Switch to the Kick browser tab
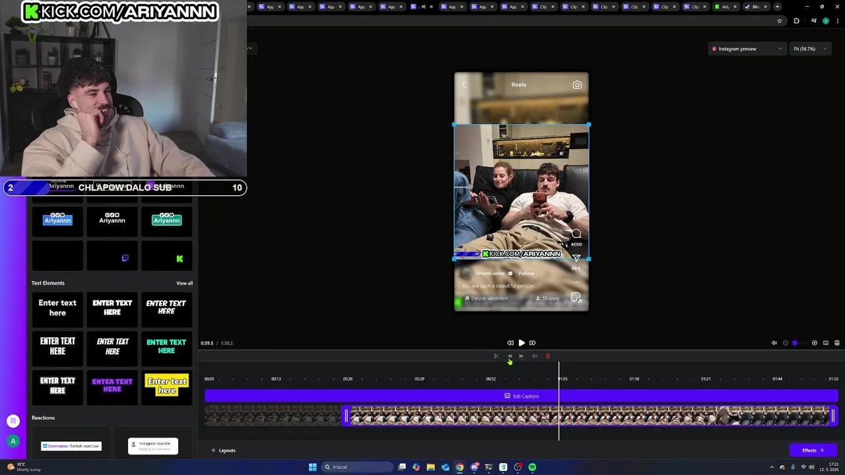The width and height of the screenshot is (845, 475). coord(725,7)
